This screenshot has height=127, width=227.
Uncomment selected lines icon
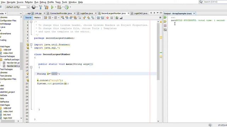pos(121,18)
